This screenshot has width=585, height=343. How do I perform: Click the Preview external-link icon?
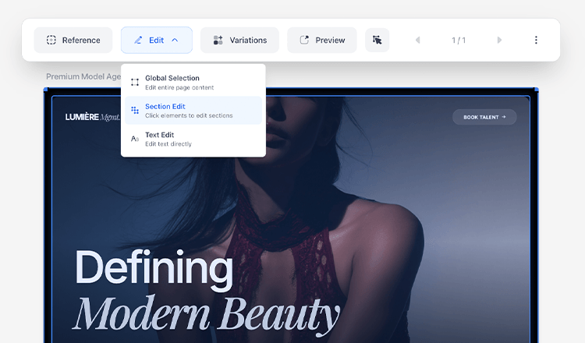(304, 41)
